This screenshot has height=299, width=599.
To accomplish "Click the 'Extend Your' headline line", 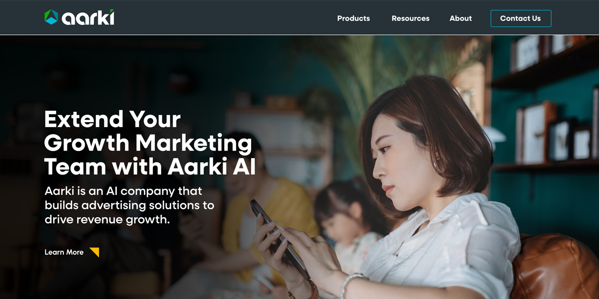I will 112,120.
